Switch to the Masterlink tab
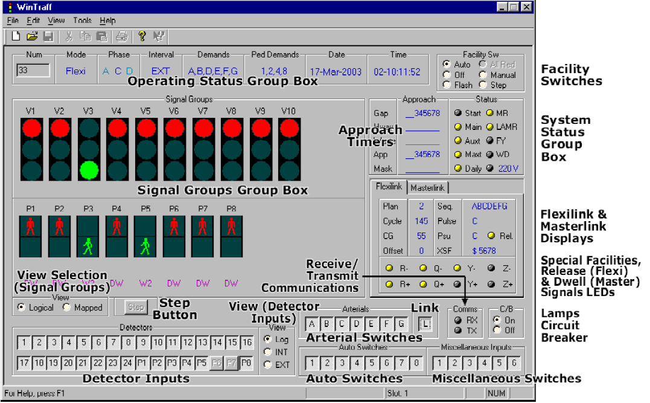Screen dimensions: 650x403 427,188
